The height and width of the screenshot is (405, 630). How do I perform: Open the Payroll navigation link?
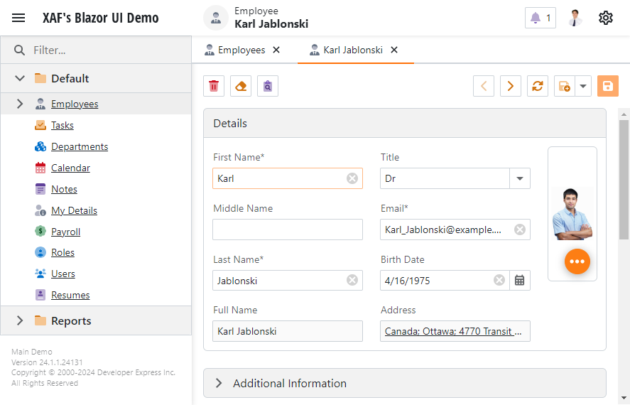click(65, 232)
